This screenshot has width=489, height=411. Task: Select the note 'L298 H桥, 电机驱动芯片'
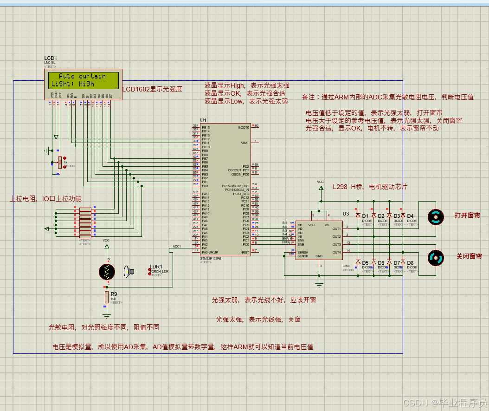[x=370, y=187]
